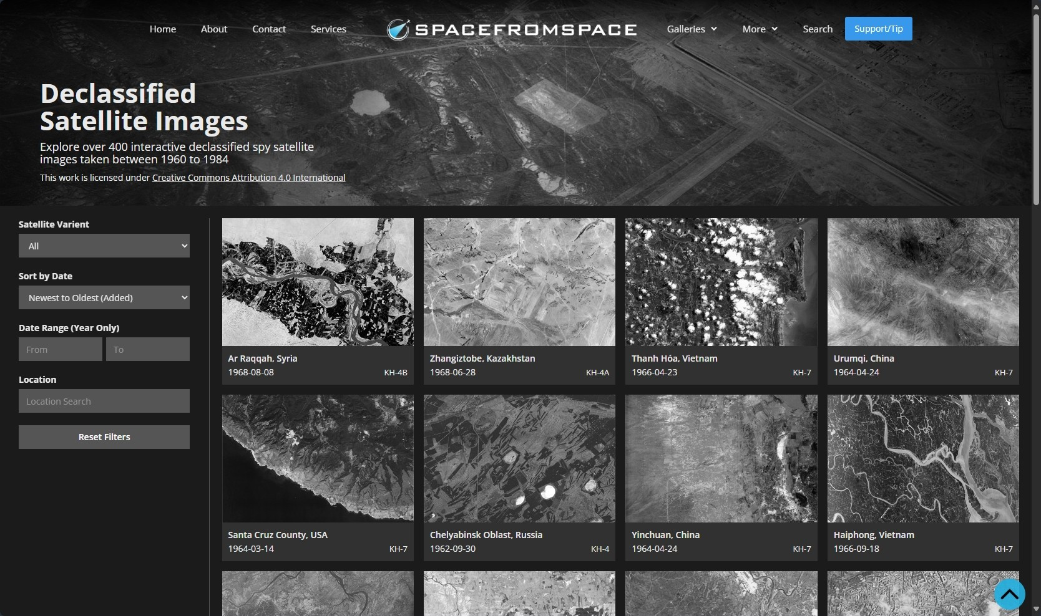Click the date 1968-08-08

click(251, 372)
